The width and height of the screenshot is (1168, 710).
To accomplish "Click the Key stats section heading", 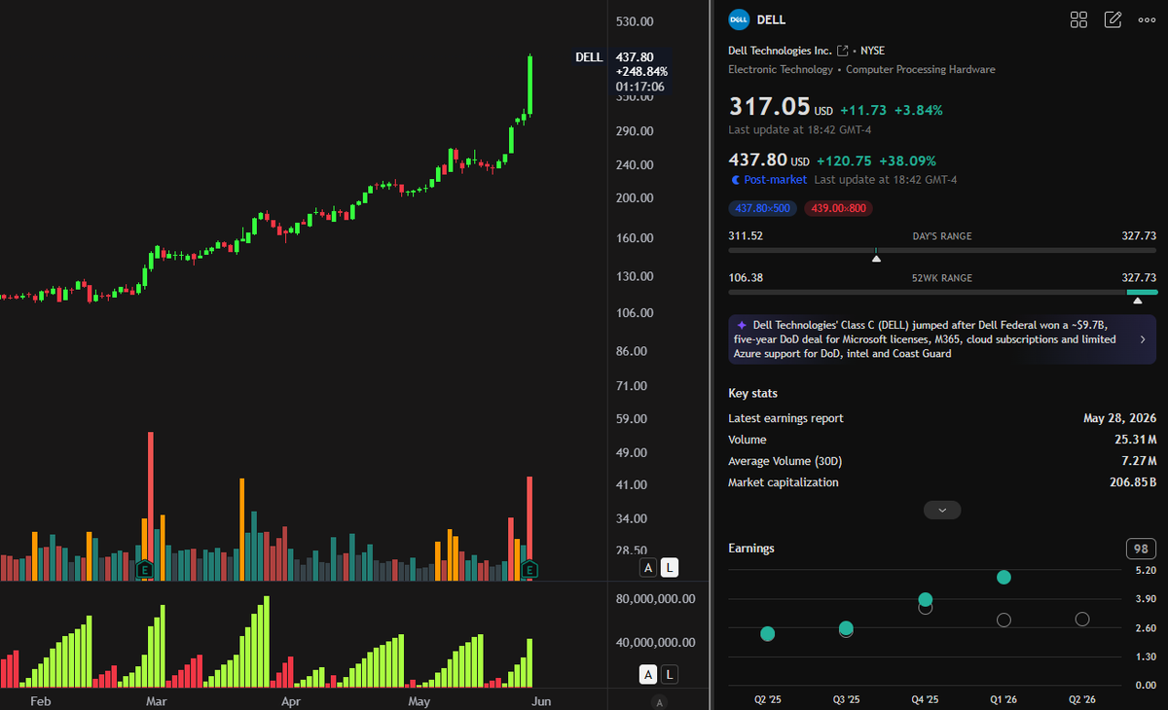I will 753,393.
